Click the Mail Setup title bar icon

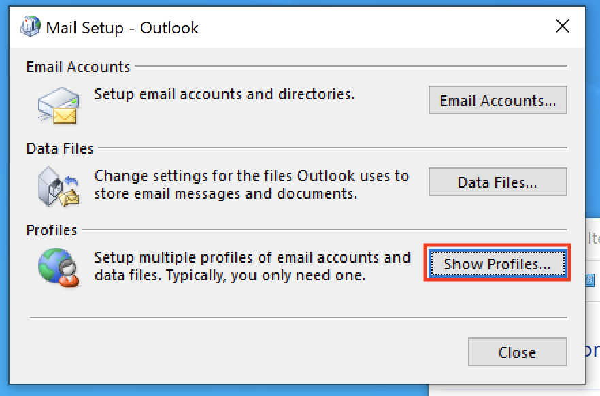pos(31,27)
